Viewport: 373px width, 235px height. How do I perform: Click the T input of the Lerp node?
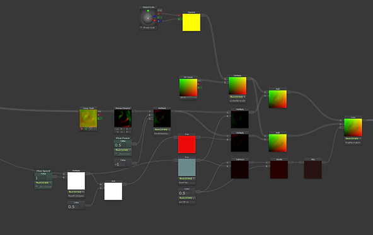pos(341,128)
